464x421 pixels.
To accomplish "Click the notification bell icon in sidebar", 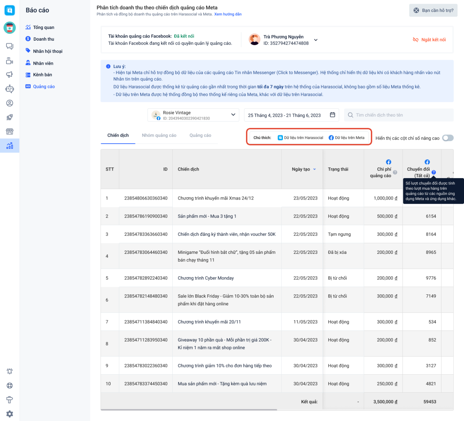I will tap(10, 371).
